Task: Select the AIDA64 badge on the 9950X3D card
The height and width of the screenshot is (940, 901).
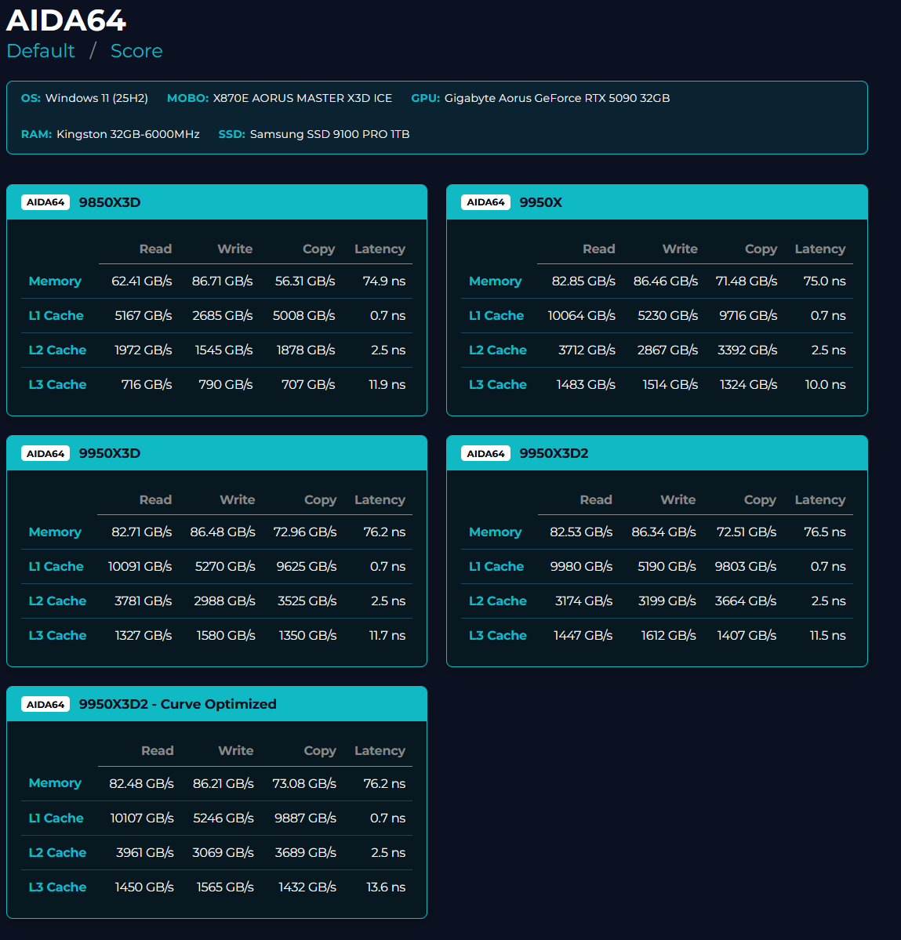Action: [45, 453]
